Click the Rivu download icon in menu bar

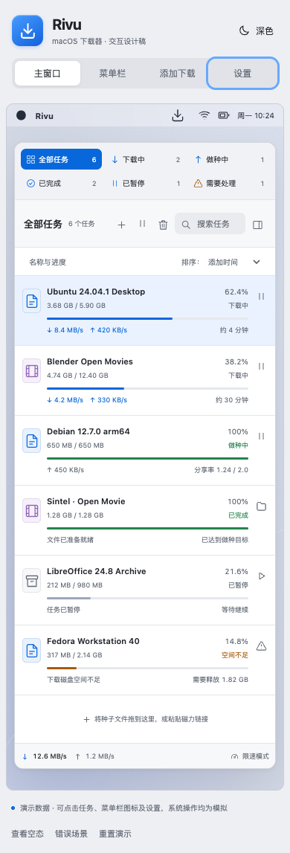(178, 115)
